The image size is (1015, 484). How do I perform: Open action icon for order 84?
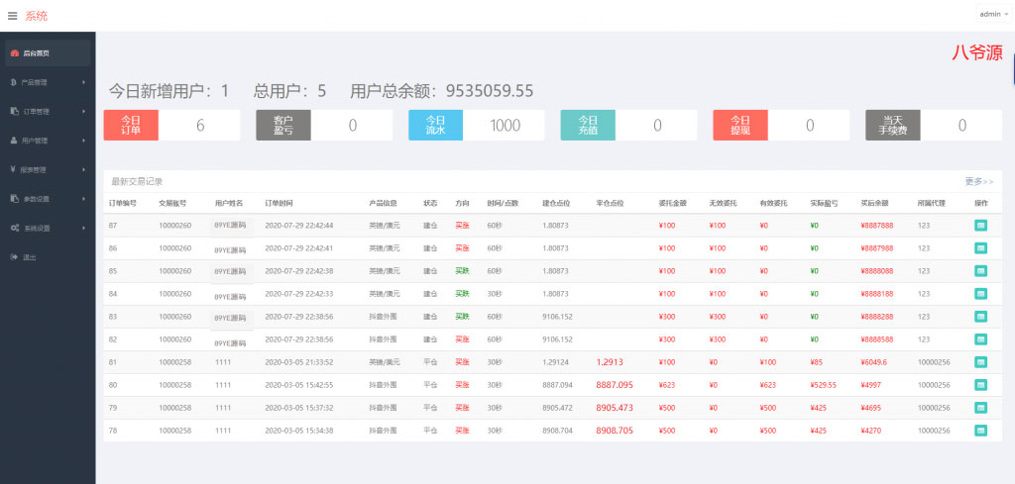[980, 294]
